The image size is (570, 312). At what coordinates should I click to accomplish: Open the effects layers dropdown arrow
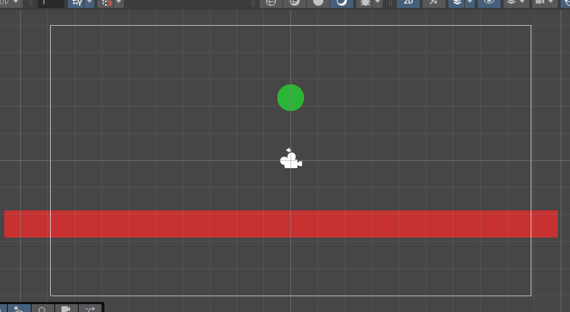(x=470, y=3)
